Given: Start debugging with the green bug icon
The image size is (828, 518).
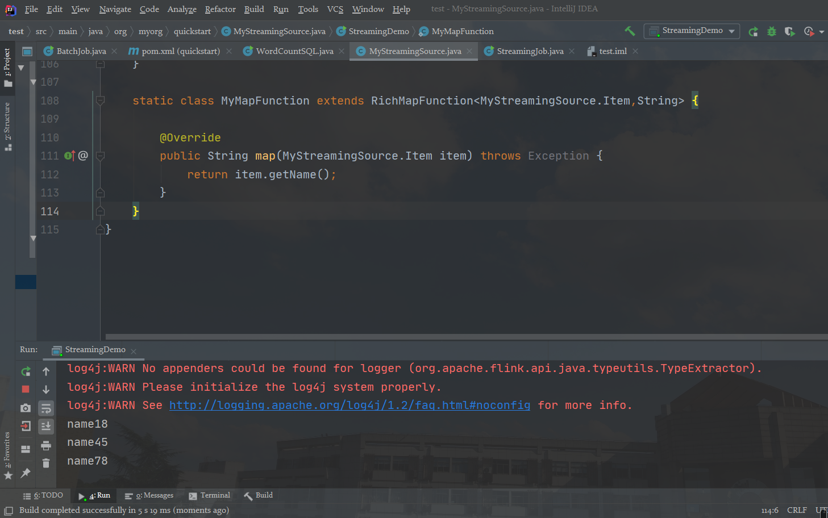Looking at the screenshot, I should point(772,31).
